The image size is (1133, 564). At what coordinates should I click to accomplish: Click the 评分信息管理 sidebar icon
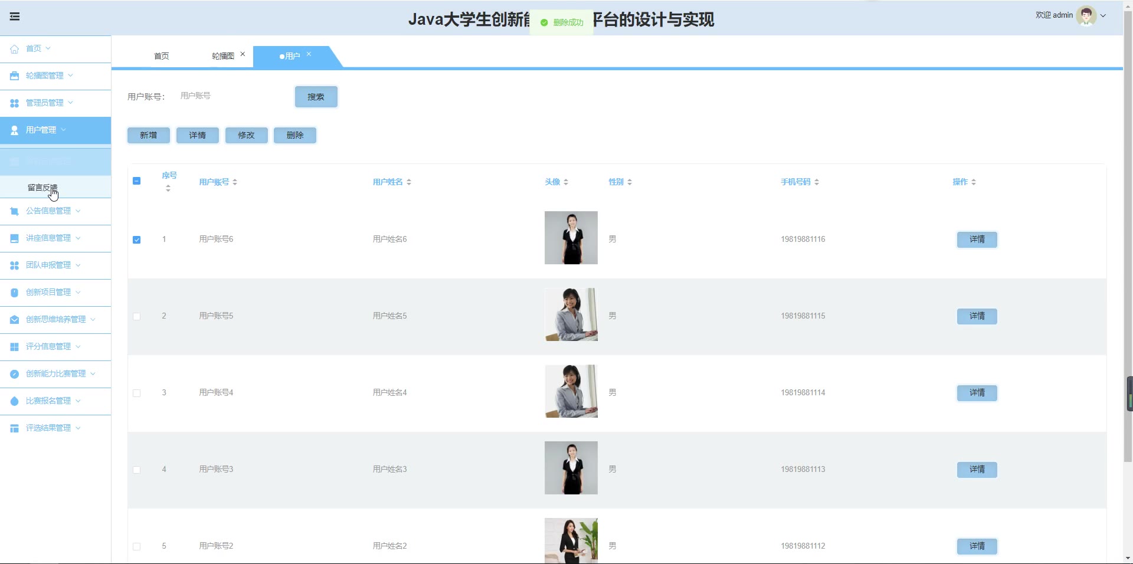14,347
